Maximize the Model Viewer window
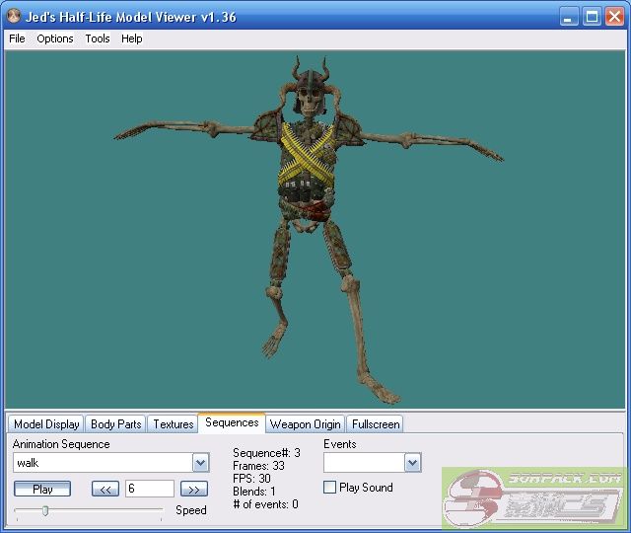Screen dimensions: 631x533 pyautogui.click(x=592, y=17)
